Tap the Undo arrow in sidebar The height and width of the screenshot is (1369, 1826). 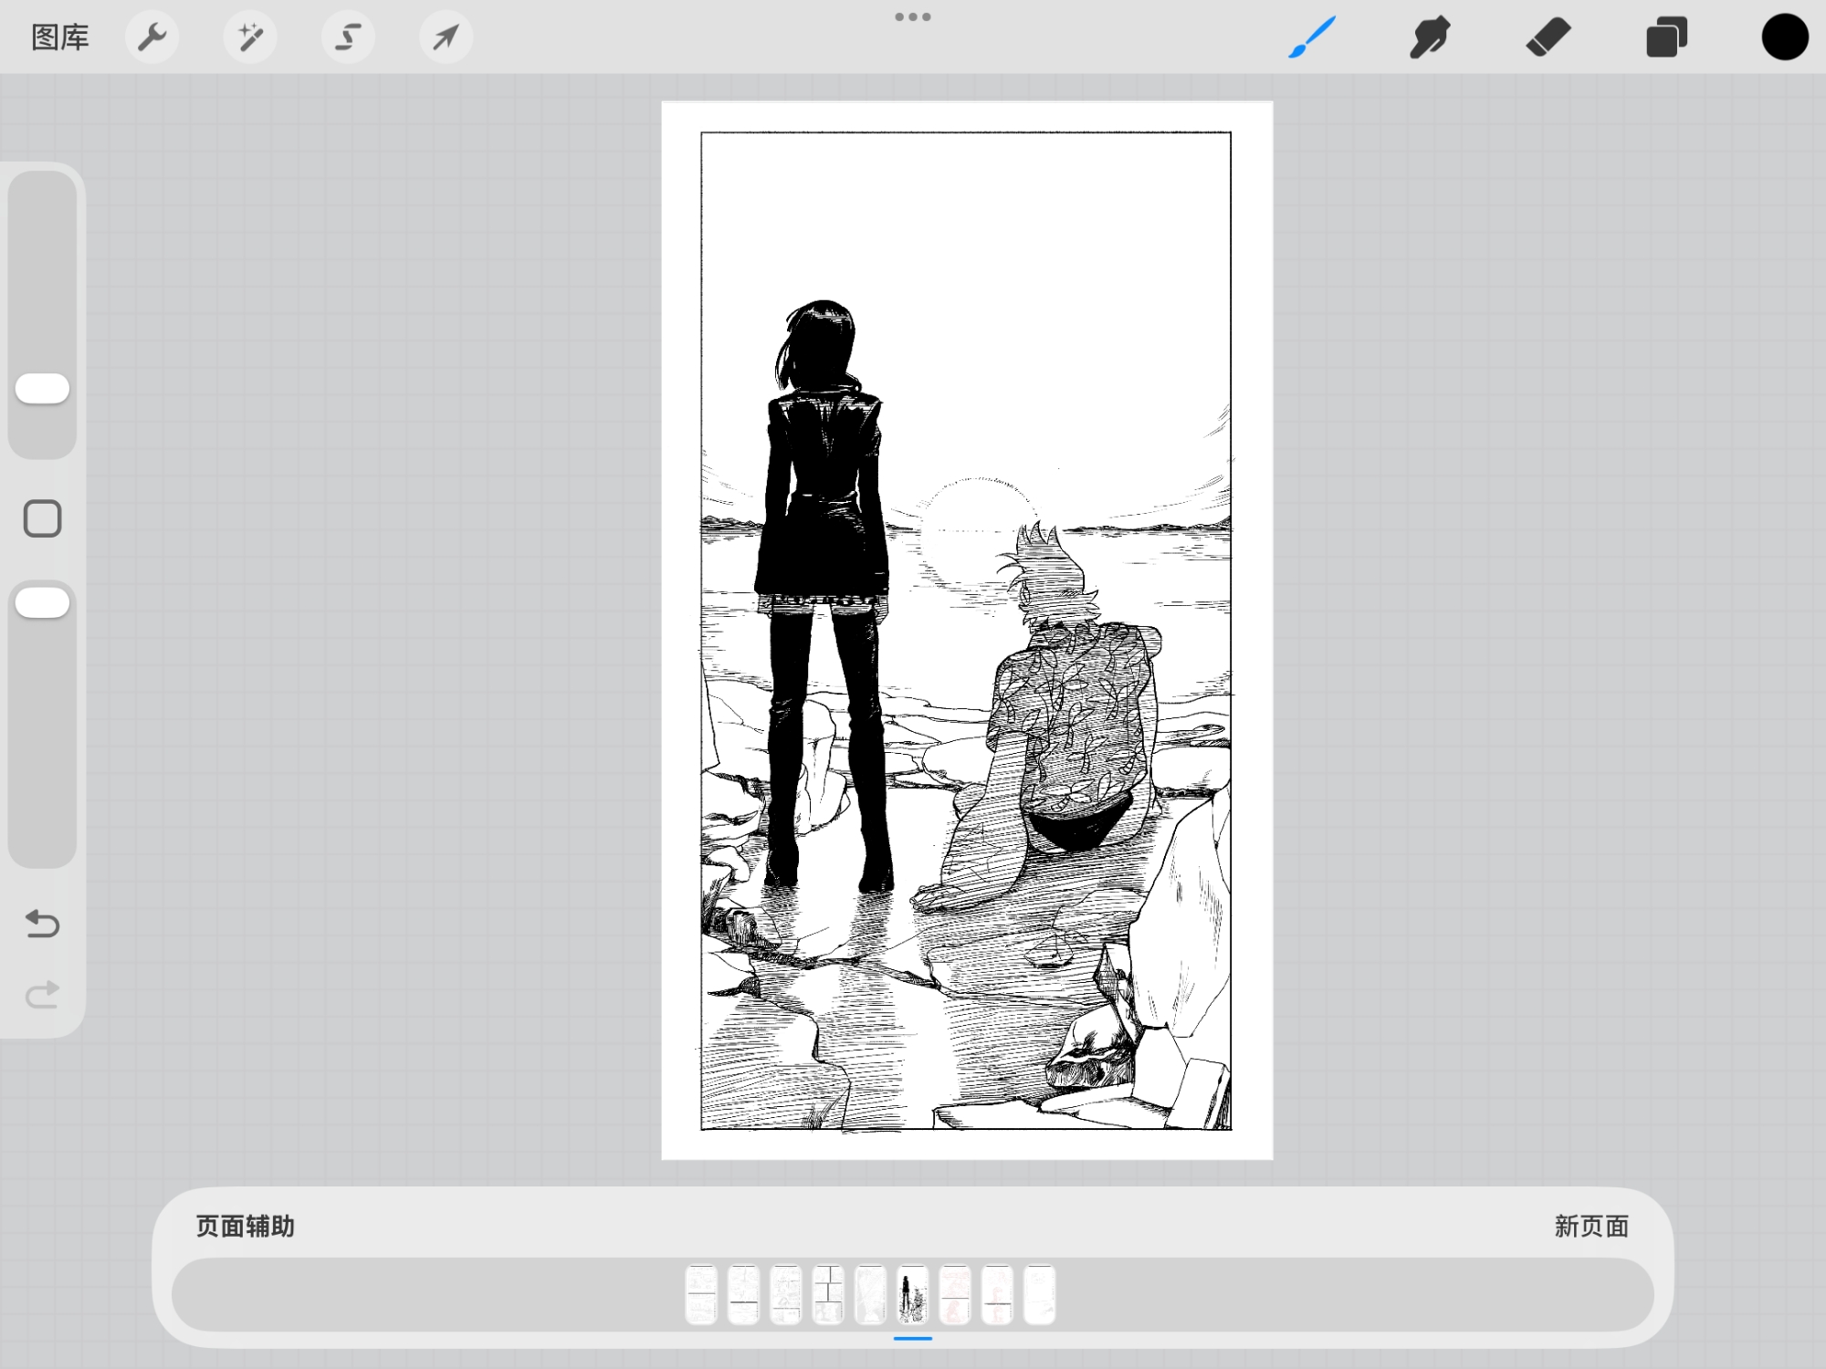tap(42, 924)
